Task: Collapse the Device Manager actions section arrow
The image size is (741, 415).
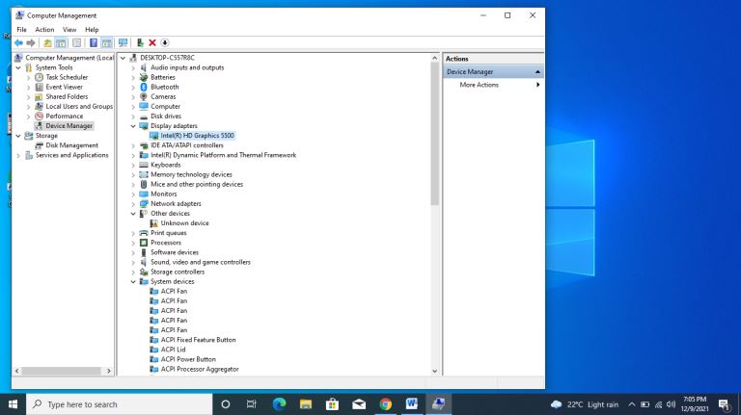Action: click(x=537, y=71)
